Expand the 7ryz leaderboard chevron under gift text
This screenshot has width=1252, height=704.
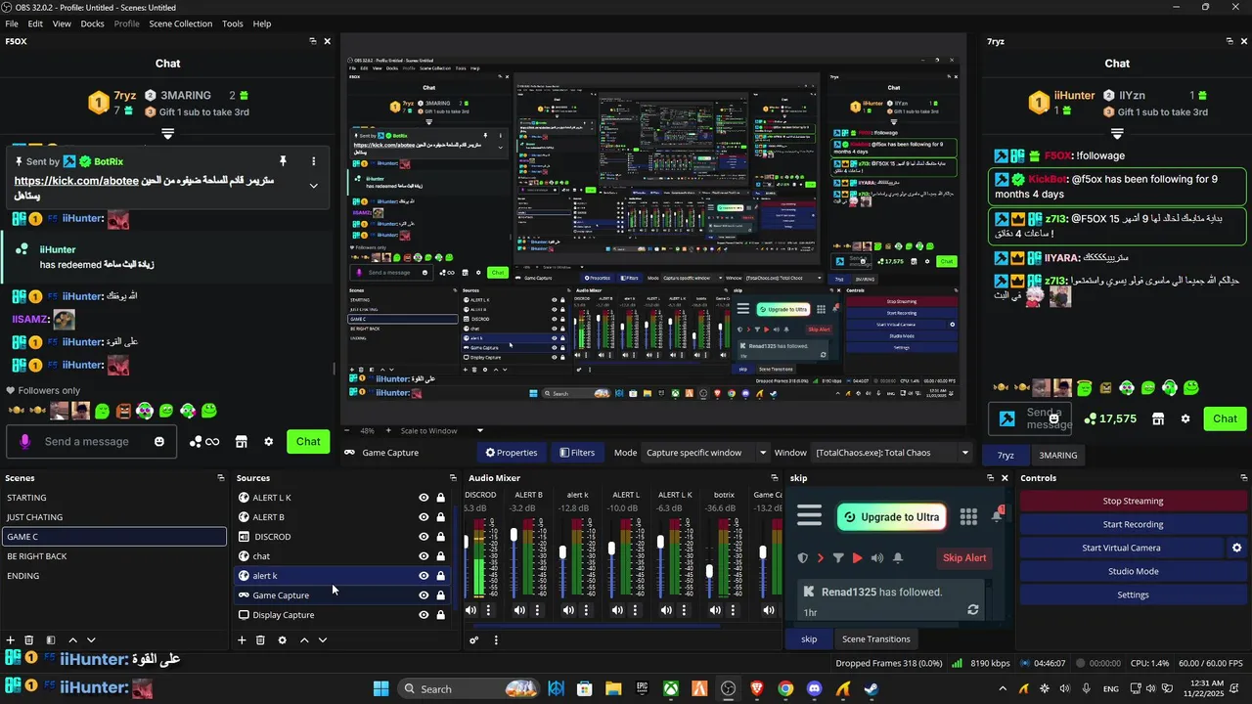pyautogui.click(x=1117, y=134)
